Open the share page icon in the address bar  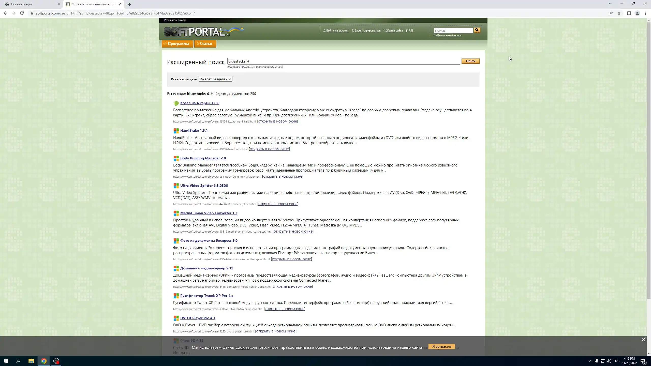tap(611, 13)
